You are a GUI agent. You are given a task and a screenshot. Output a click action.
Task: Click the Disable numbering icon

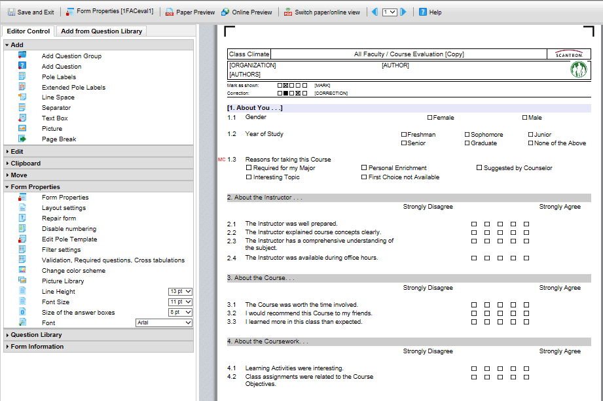point(22,228)
